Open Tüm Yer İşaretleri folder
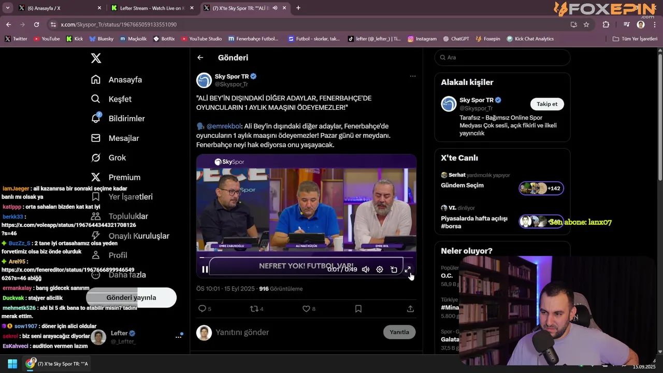Image resolution: width=663 pixels, height=373 pixels. (635, 39)
